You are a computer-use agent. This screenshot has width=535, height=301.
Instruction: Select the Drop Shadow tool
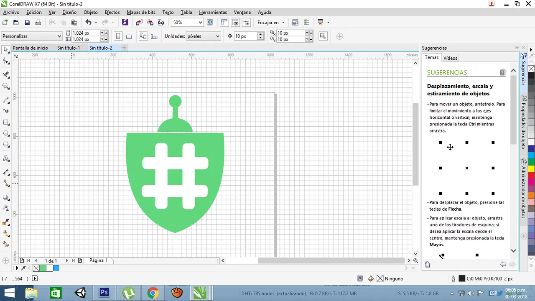6,197
